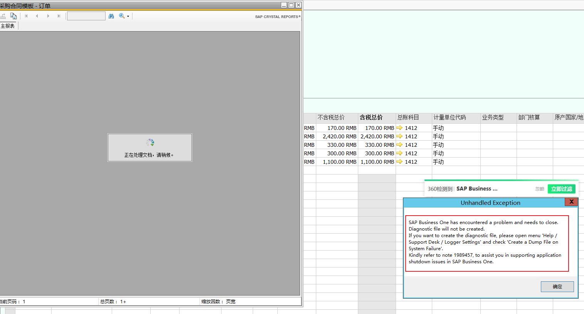
Task: Click link arrow for 1412 in 170.00 row
Action: (399, 128)
